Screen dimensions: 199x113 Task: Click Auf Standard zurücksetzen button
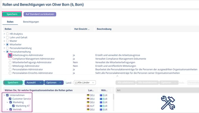click(x=40, y=14)
